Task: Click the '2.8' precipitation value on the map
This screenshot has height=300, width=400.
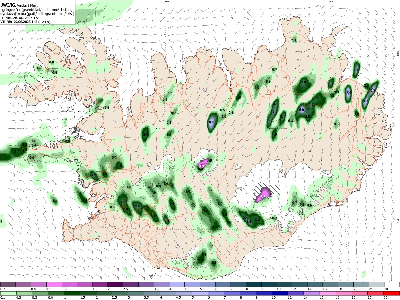Action: pyautogui.click(x=307, y=116)
